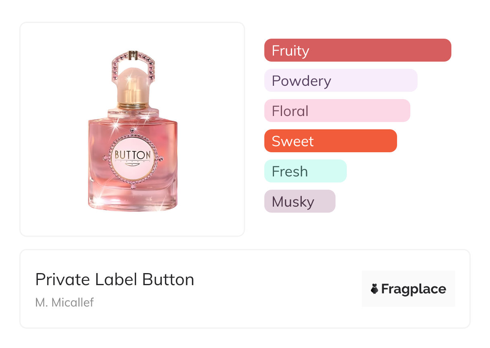This screenshot has height=348, width=490.
Task: Click the Fragplace wordmark text
Action: tap(414, 289)
